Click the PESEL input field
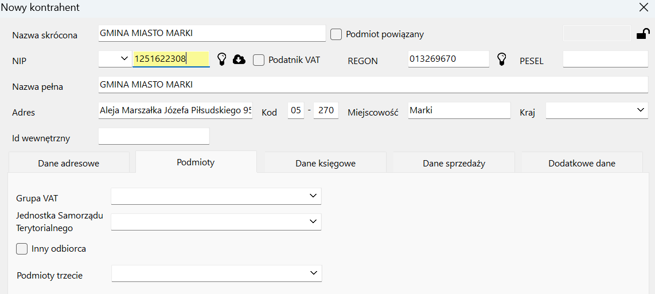 [605, 59]
